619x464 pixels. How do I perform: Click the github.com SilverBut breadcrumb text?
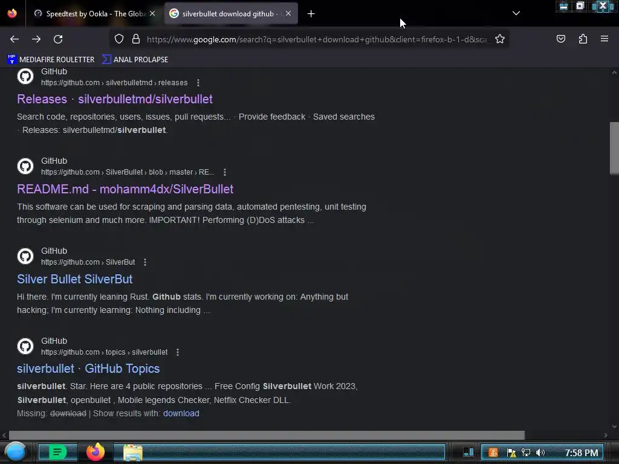pyautogui.click(x=88, y=262)
